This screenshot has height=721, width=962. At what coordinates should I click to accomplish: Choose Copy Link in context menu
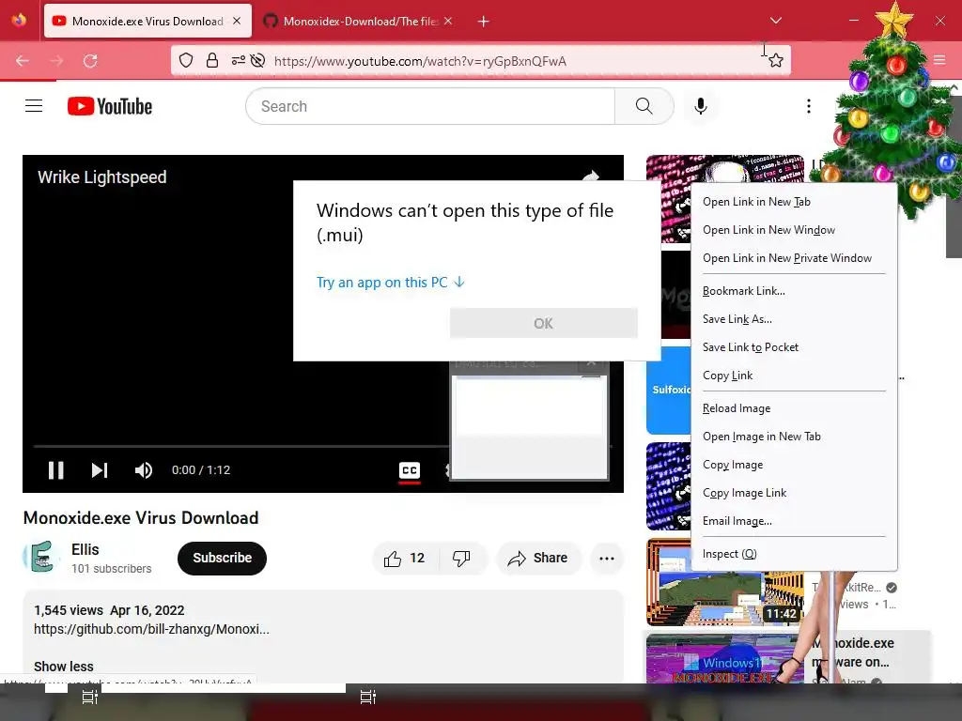tap(794, 376)
